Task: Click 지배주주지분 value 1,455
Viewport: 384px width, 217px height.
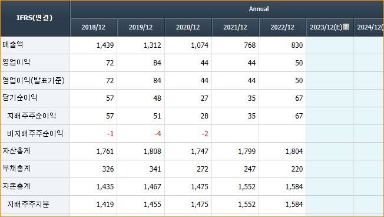Action: click(153, 205)
